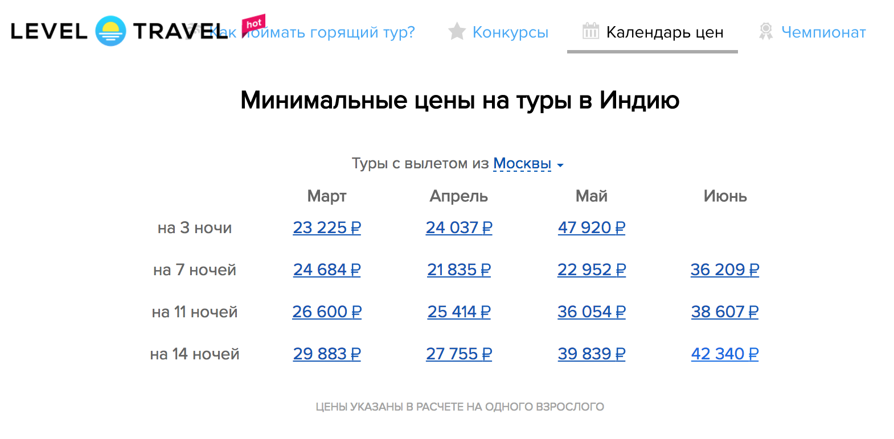Open April 14-night price 27 755 ₽

click(459, 354)
